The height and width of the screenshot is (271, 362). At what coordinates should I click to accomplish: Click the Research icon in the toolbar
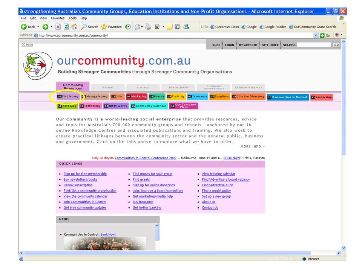tap(177, 27)
